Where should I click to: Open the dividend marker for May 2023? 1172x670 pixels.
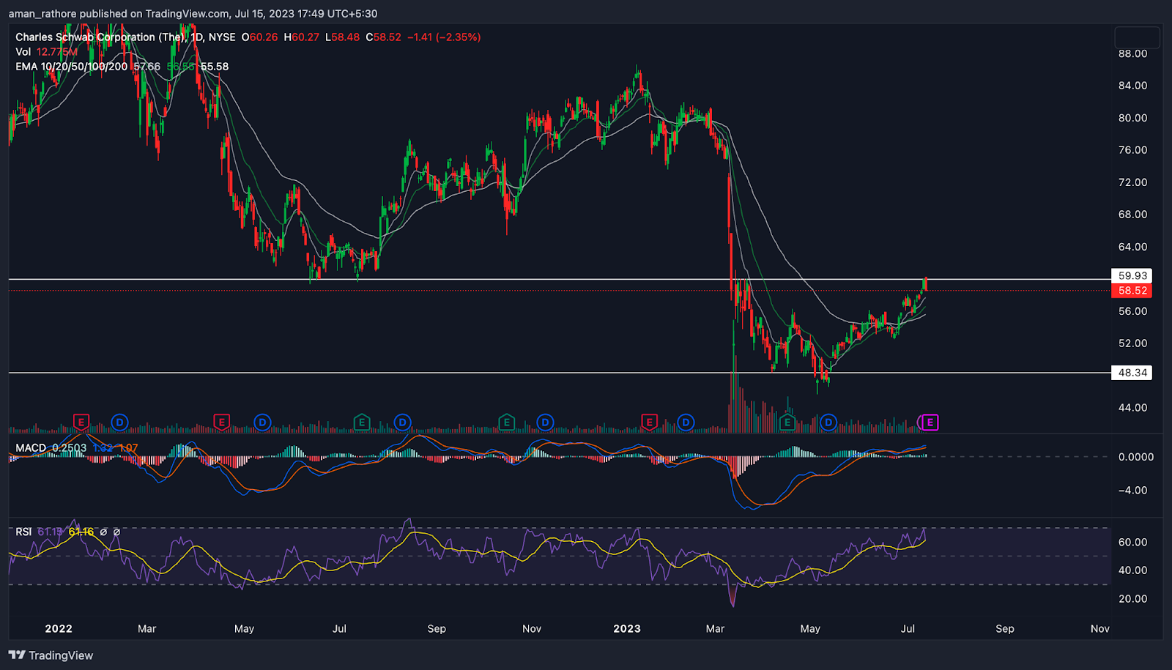click(828, 422)
